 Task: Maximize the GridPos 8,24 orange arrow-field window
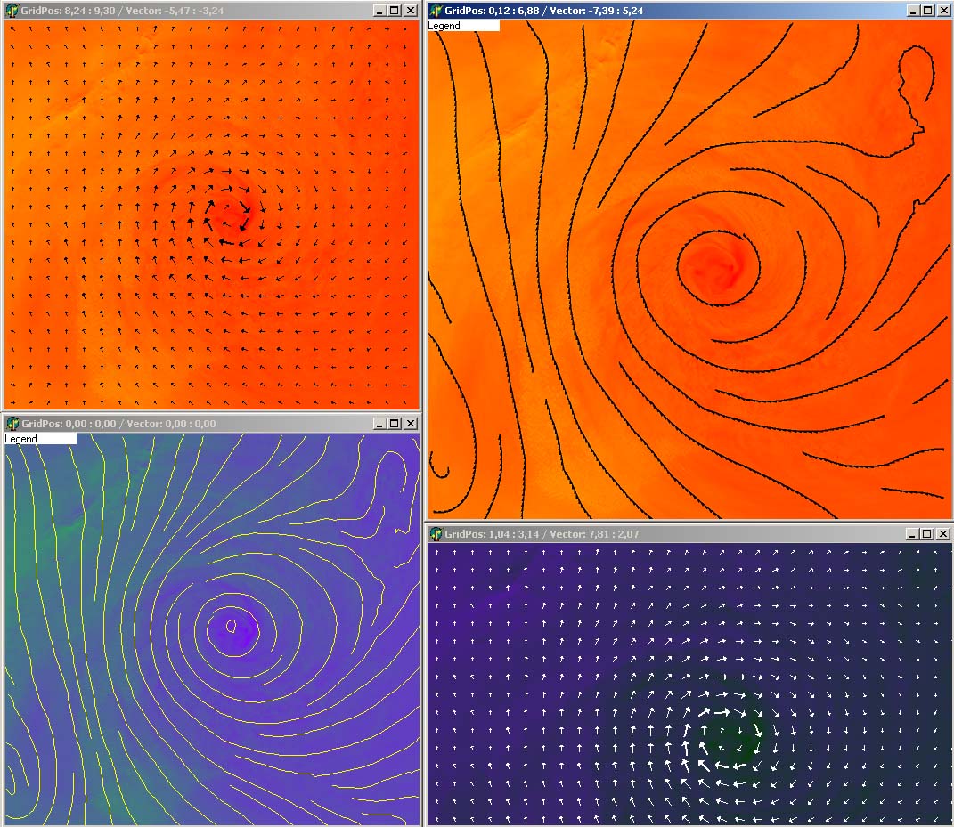click(395, 11)
